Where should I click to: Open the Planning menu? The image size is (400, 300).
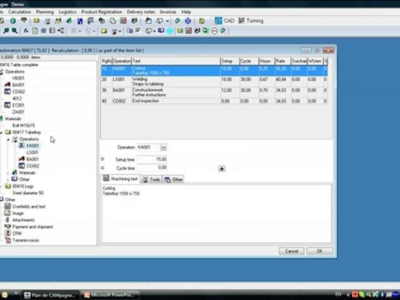pos(44,12)
